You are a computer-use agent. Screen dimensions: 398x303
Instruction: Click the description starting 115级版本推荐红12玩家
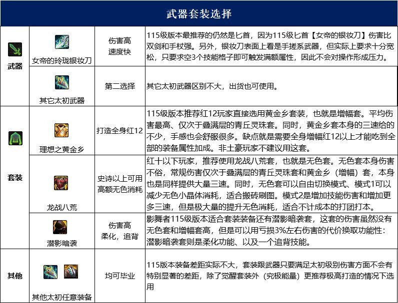(x=270, y=131)
